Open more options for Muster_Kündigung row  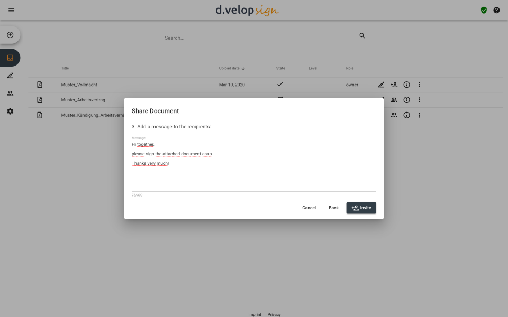pyautogui.click(x=419, y=115)
